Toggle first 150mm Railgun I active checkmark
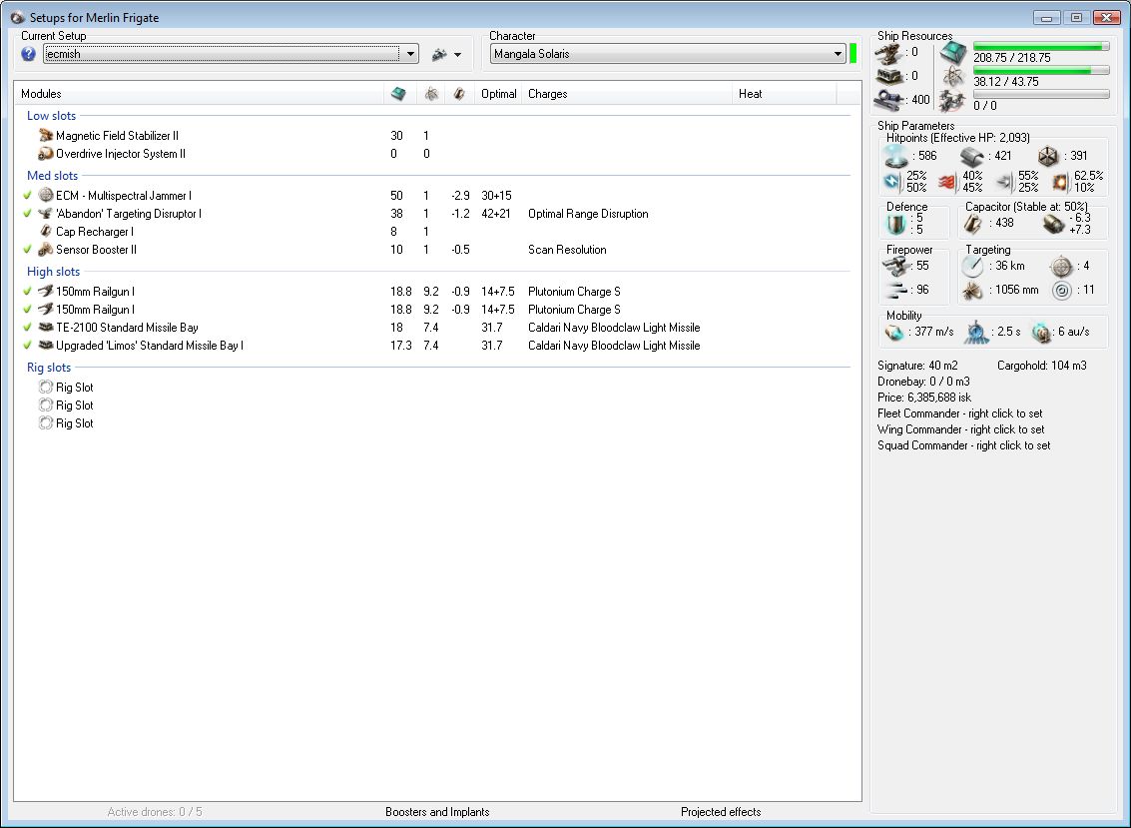The width and height of the screenshot is (1131, 828). [28, 292]
